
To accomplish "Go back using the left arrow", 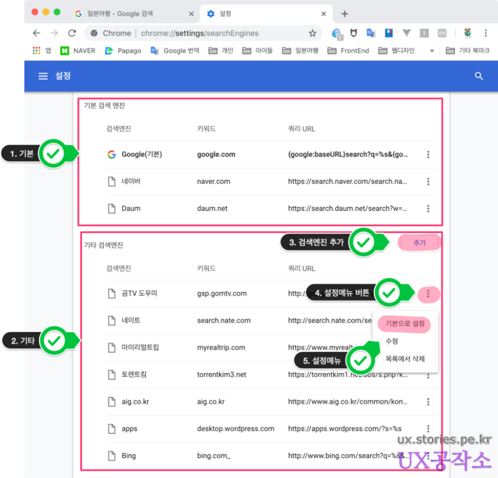I will [x=37, y=34].
